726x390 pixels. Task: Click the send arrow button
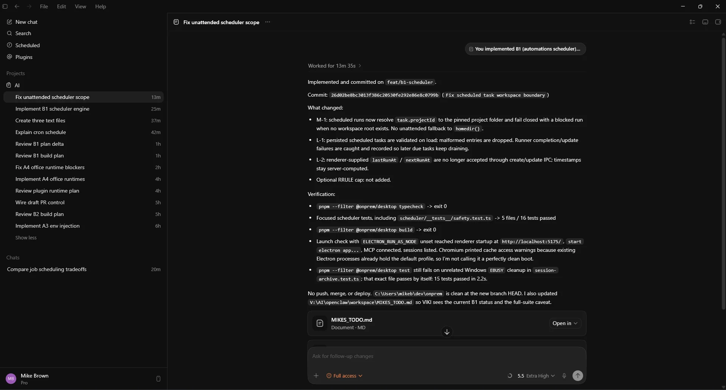point(578,376)
